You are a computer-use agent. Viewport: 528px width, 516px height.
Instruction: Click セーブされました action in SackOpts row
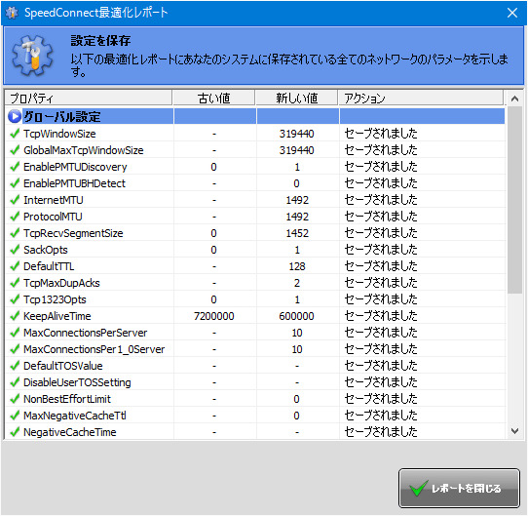[x=381, y=250]
